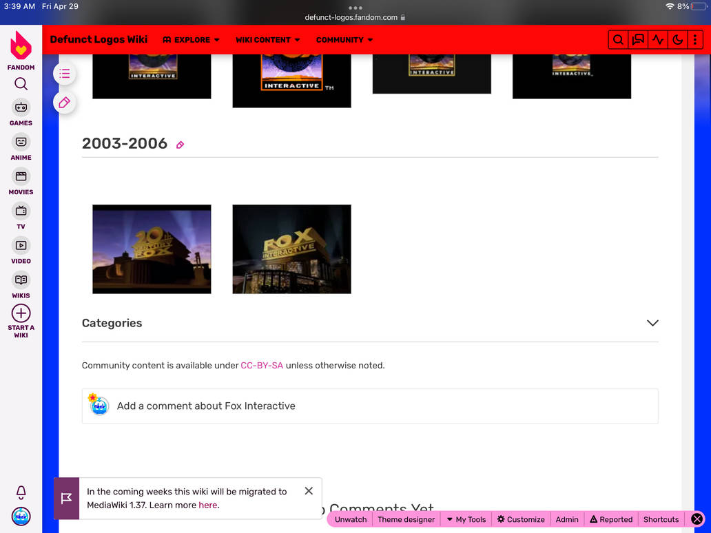Click the Customize toolbar option
711x533 pixels.
521,519
